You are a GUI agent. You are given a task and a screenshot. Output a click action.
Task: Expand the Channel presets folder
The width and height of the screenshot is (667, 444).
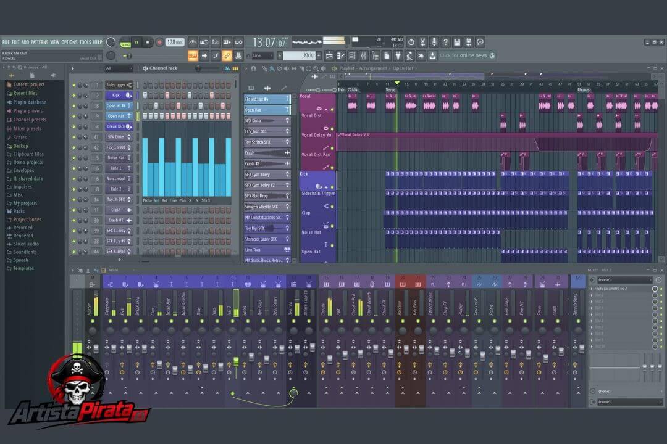pyautogui.click(x=27, y=120)
